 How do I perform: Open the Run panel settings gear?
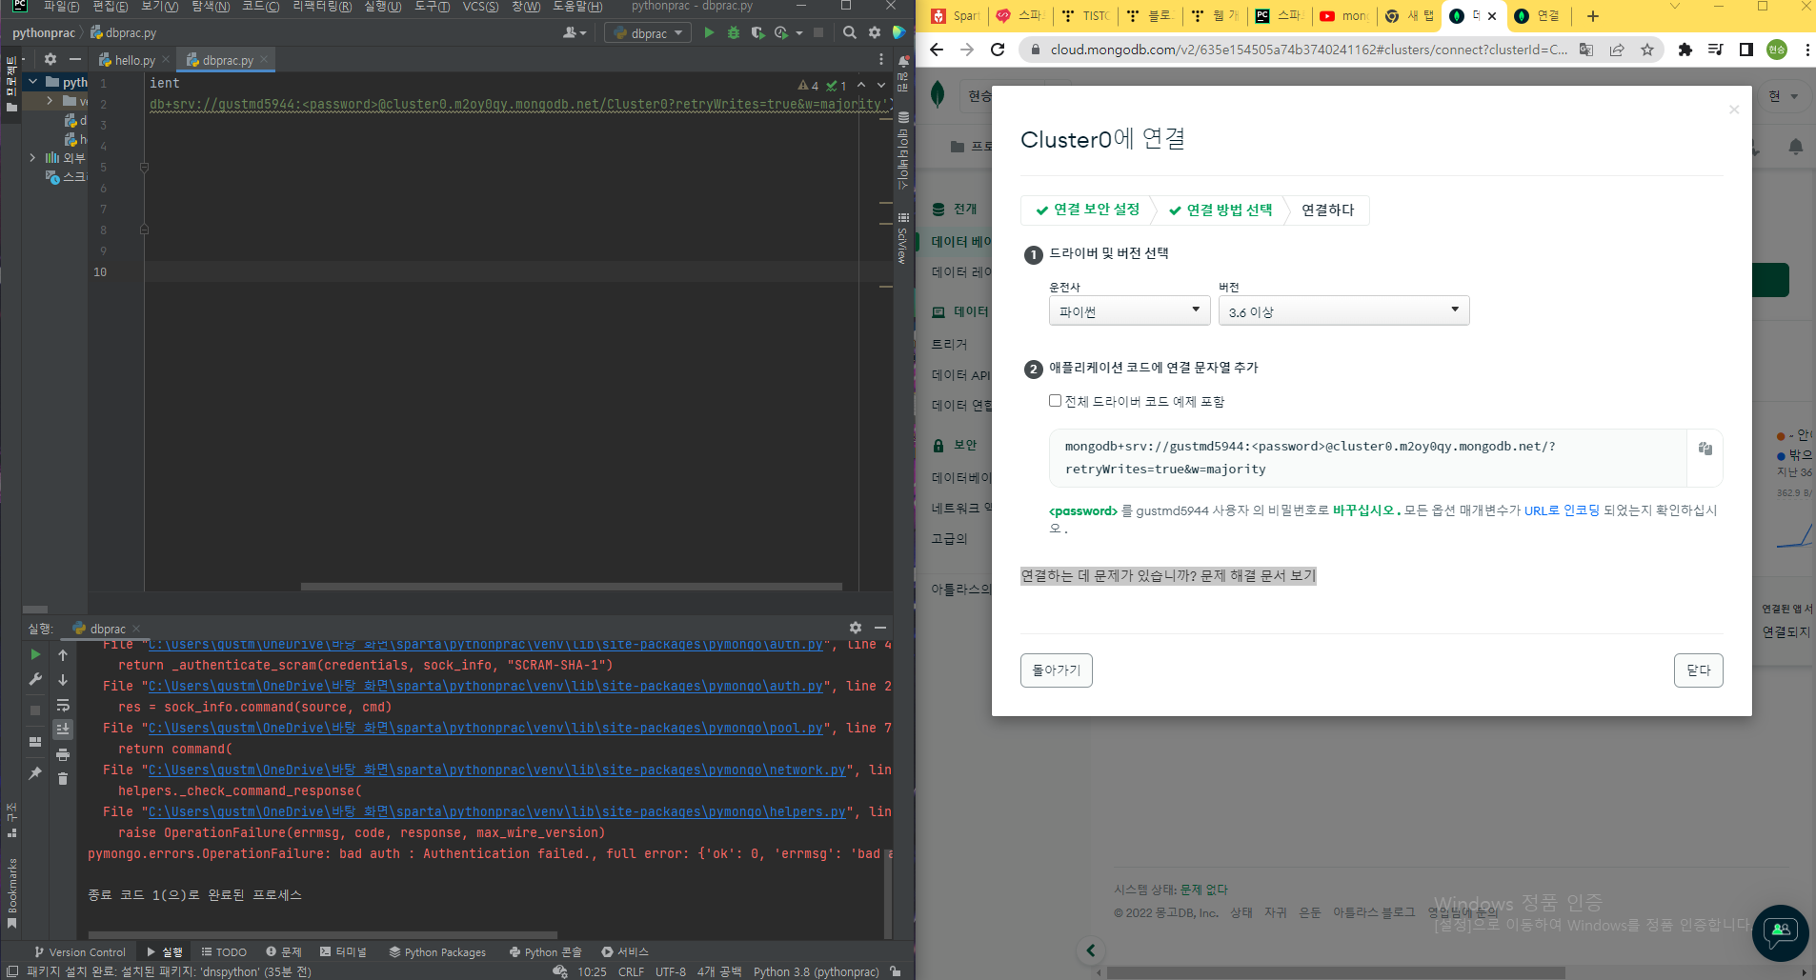tap(856, 628)
